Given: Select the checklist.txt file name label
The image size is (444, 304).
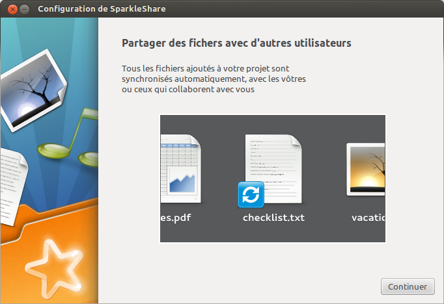Looking at the screenshot, I should pyautogui.click(x=273, y=218).
